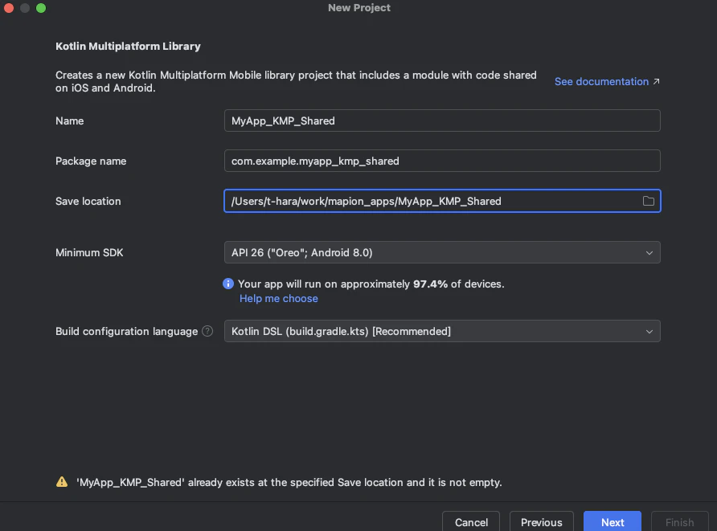
Task: Close the New Project window with red button
Action: [x=9, y=8]
